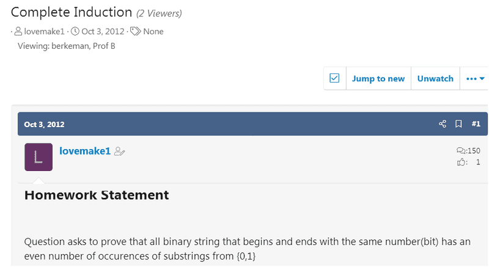Click thread author lovemake1 under the title
The image size is (489, 267).
45,31
